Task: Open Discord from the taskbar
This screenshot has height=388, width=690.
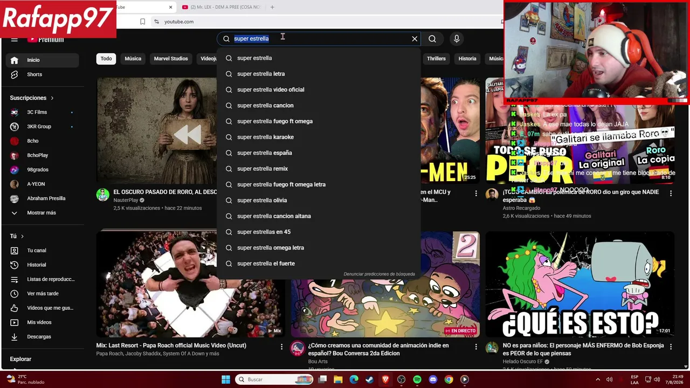Action: point(433,379)
